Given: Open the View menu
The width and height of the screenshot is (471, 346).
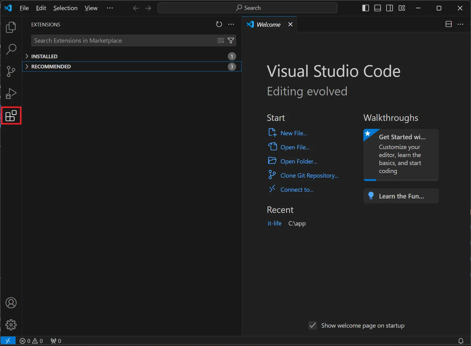Looking at the screenshot, I should (x=91, y=8).
